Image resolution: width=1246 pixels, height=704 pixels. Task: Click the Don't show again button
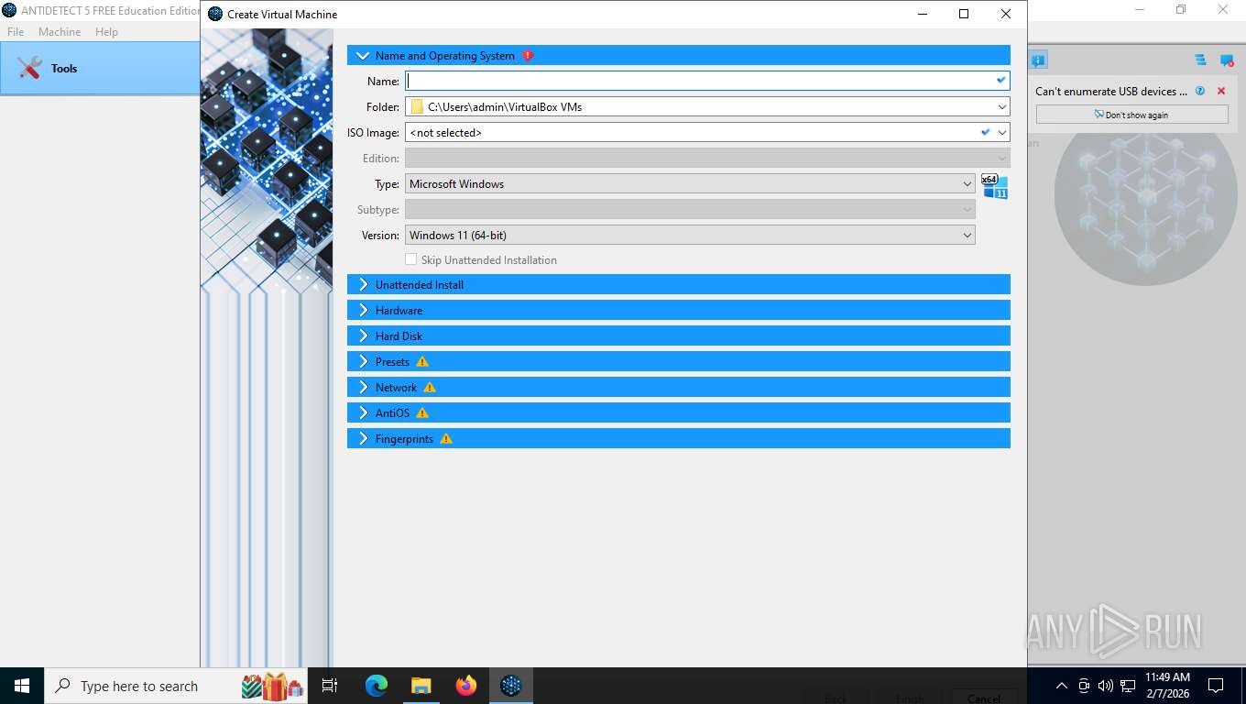[x=1131, y=115]
